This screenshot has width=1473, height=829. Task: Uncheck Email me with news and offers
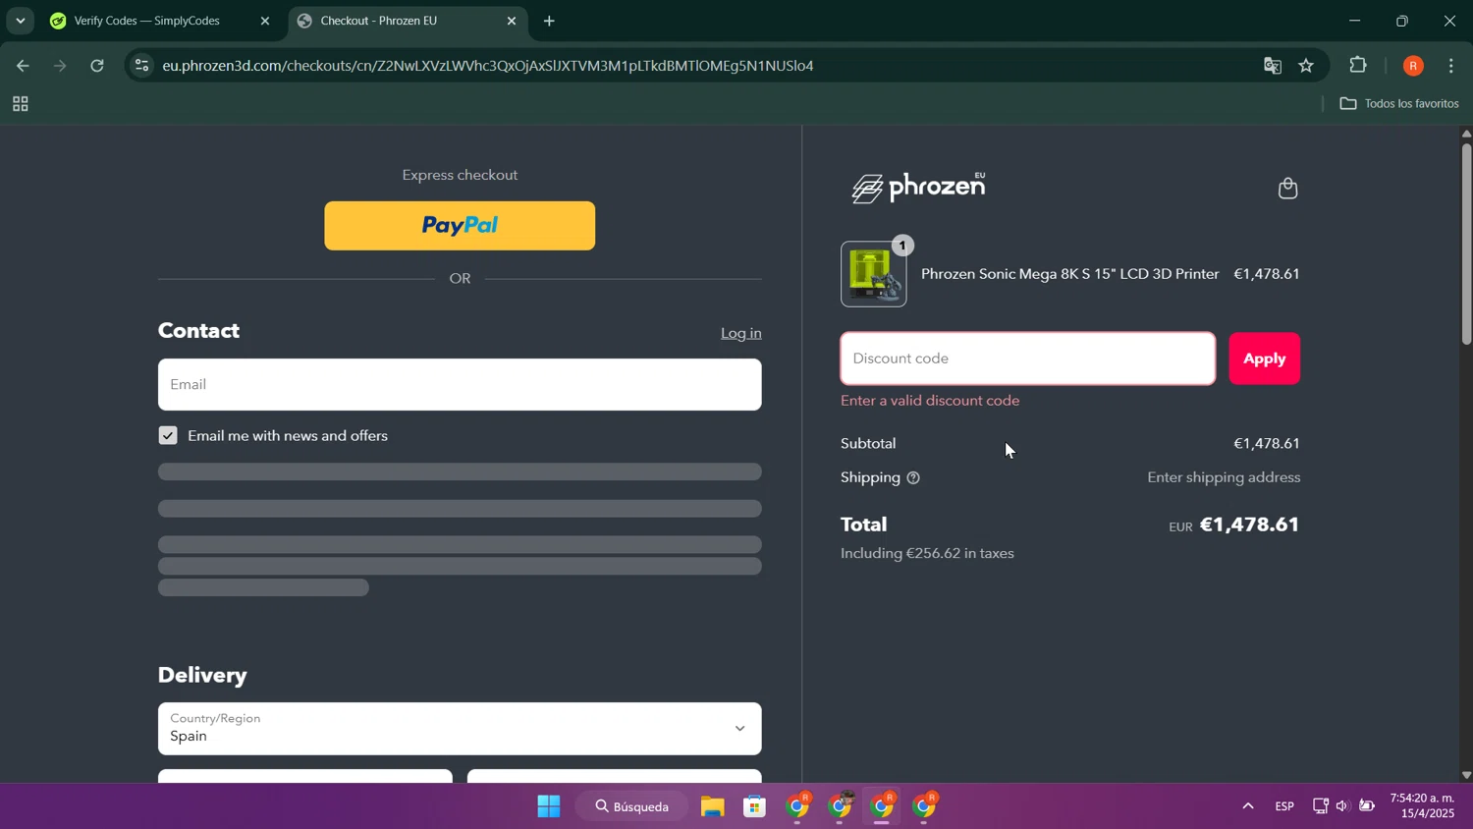[x=168, y=436]
